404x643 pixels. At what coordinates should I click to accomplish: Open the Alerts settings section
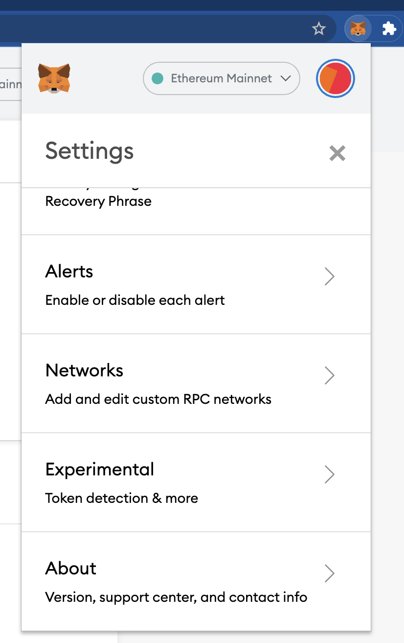(196, 285)
